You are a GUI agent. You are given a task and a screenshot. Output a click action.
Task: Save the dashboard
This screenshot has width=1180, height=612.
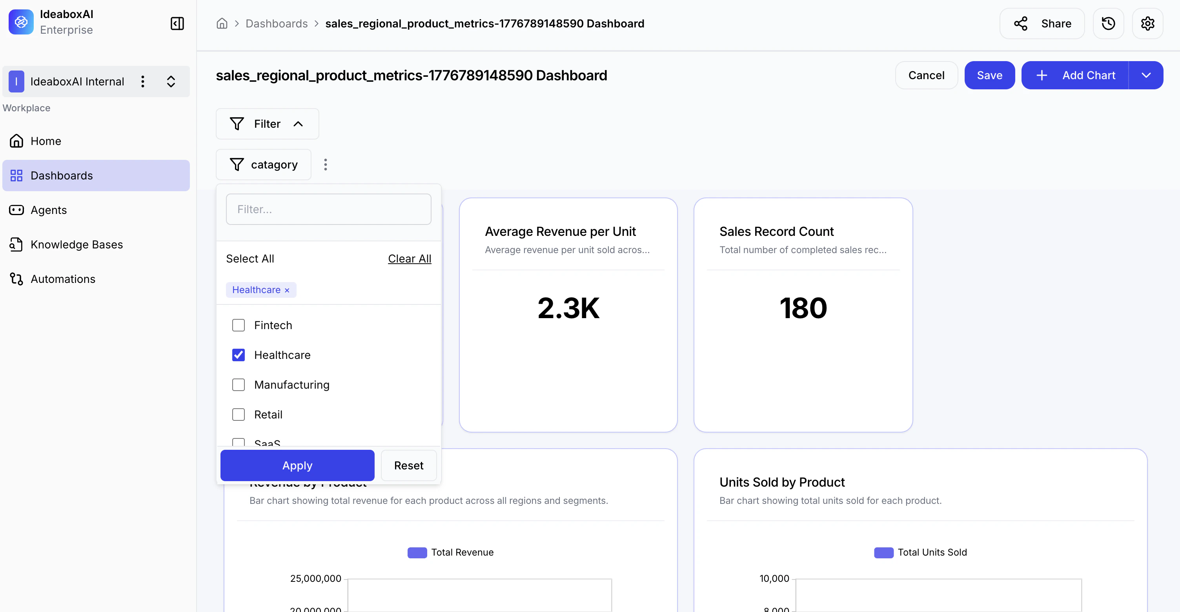pos(989,75)
